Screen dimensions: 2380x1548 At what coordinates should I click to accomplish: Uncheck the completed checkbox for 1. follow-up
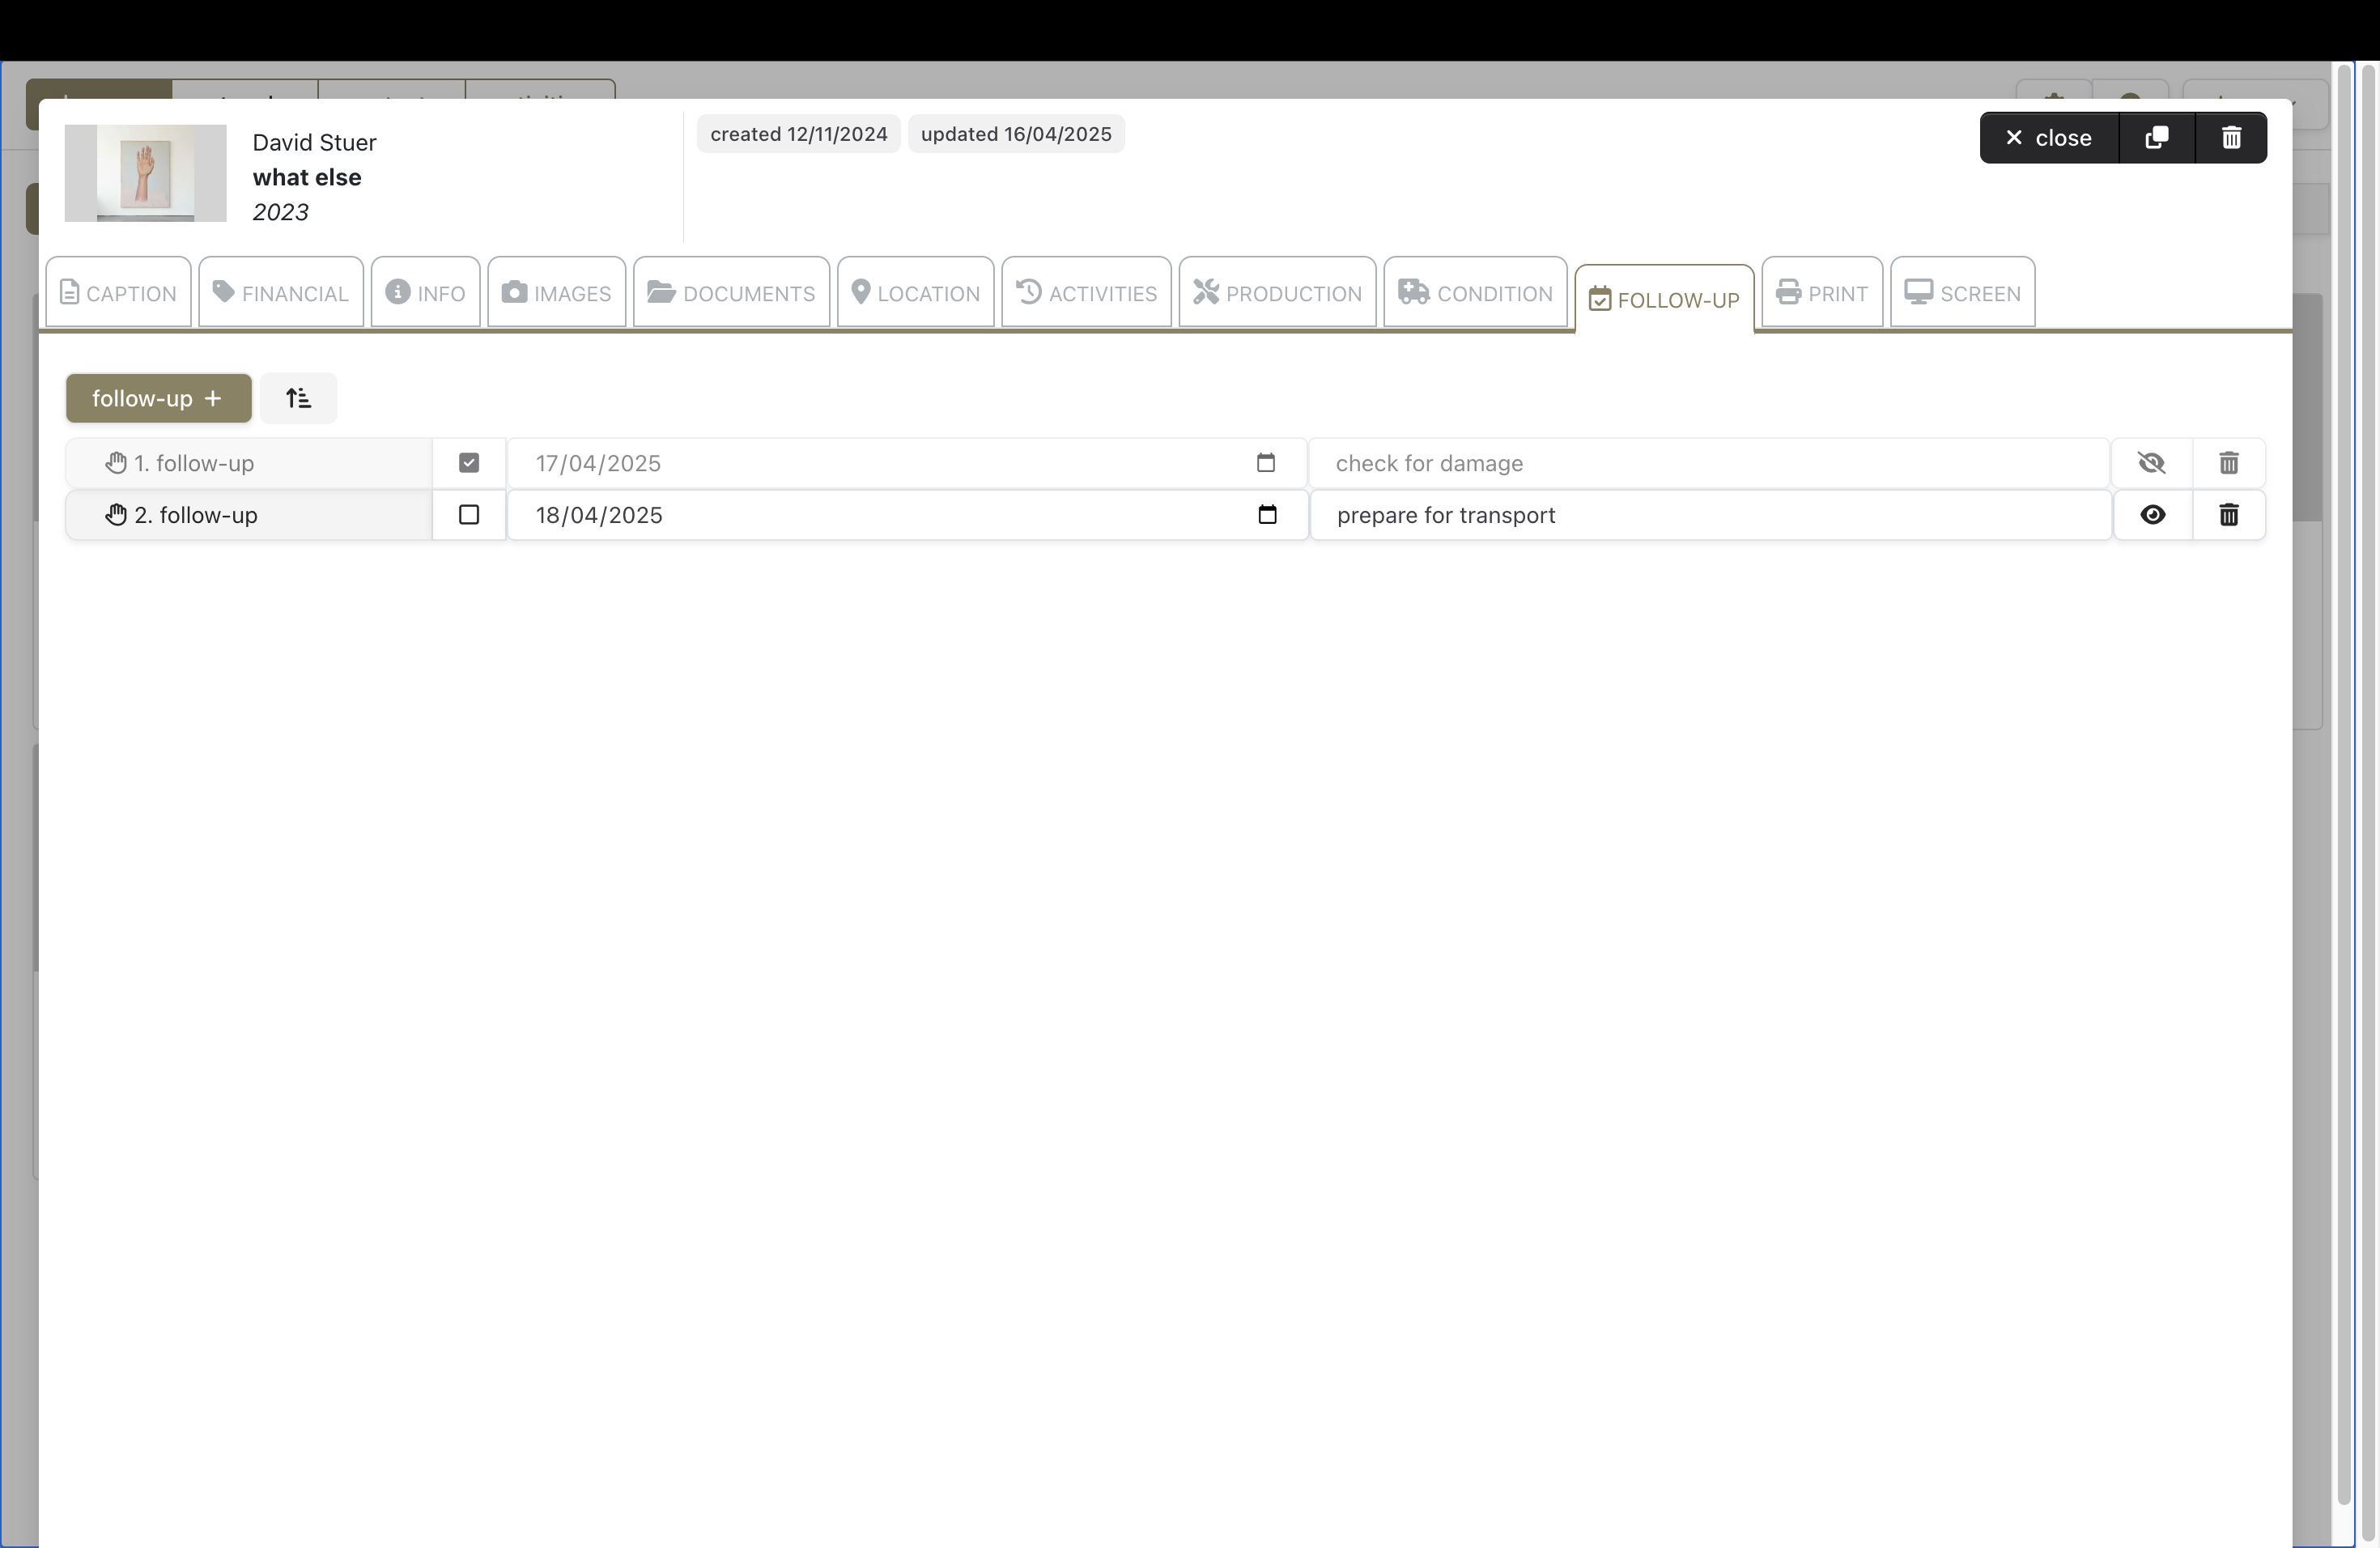(x=468, y=463)
